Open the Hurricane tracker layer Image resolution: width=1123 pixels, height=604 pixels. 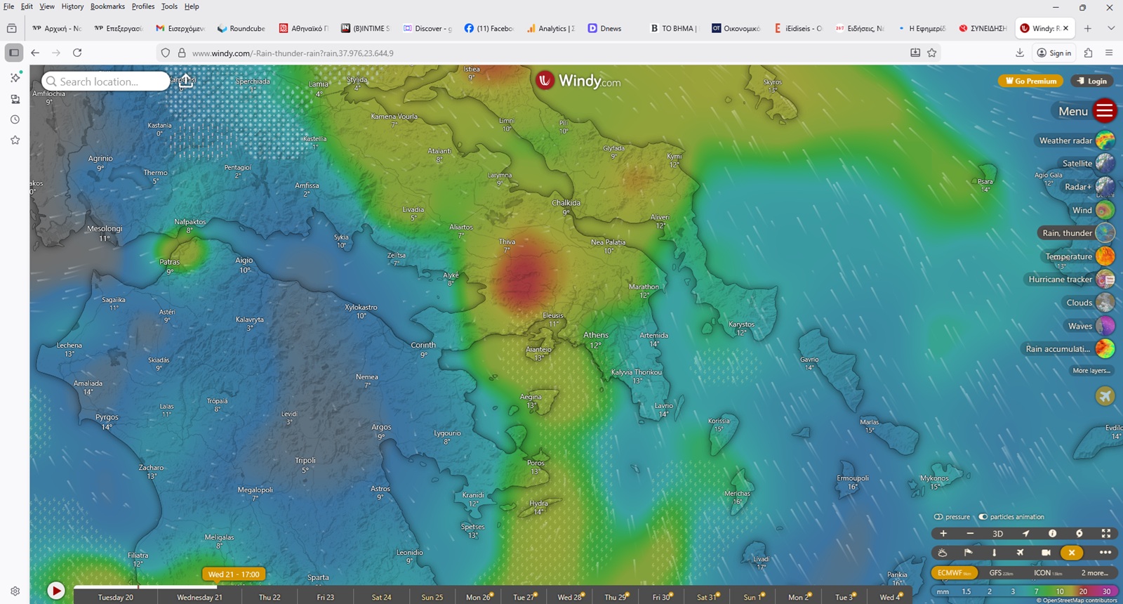(x=1105, y=280)
